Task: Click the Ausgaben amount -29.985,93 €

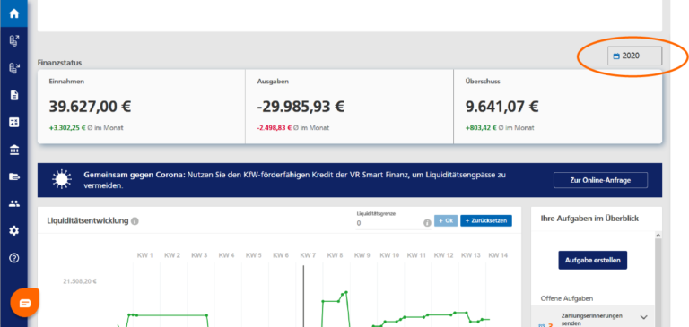Action: pyautogui.click(x=301, y=107)
